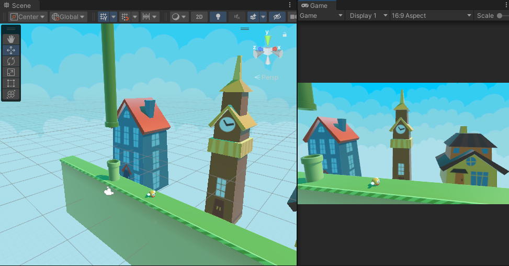The image size is (509, 266).
Task: Open the scene camera settings
Action: [292, 17]
